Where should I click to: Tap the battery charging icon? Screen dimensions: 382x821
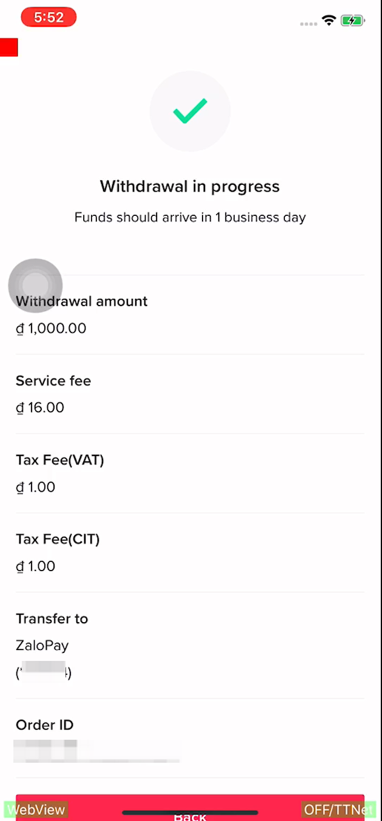click(x=352, y=20)
